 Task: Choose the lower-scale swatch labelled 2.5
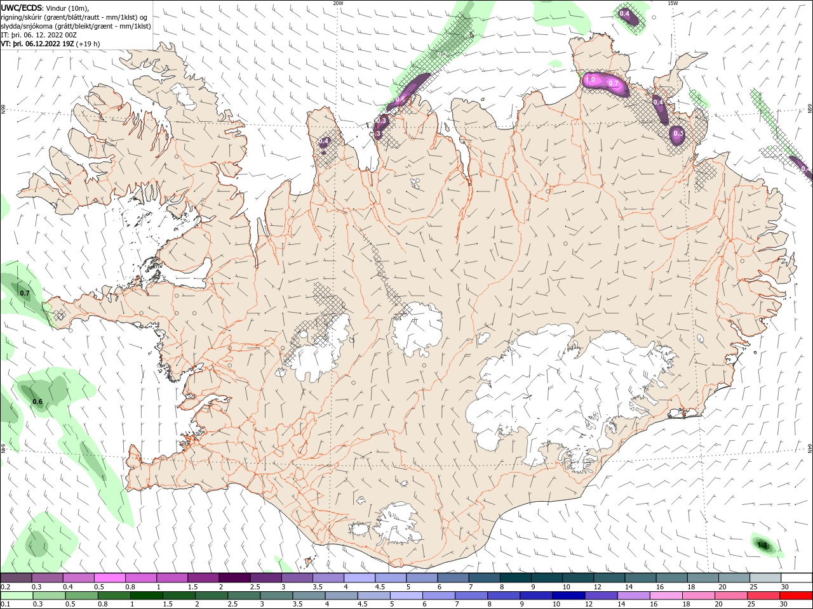pyautogui.click(x=245, y=596)
